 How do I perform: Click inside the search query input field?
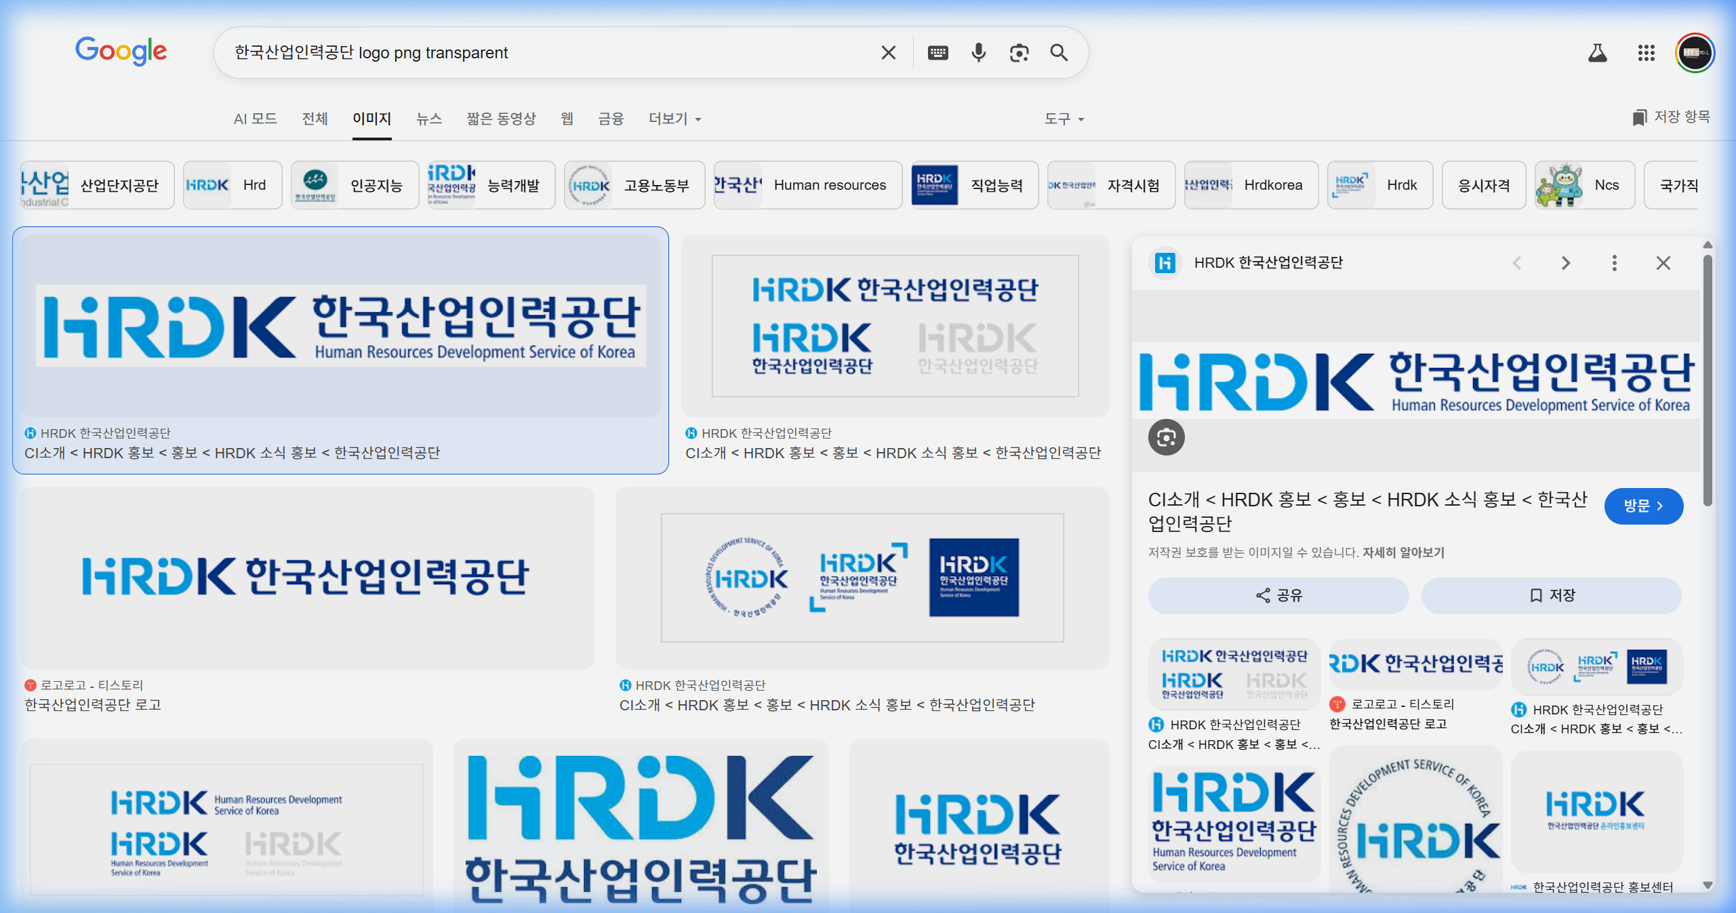coord(549,53)
